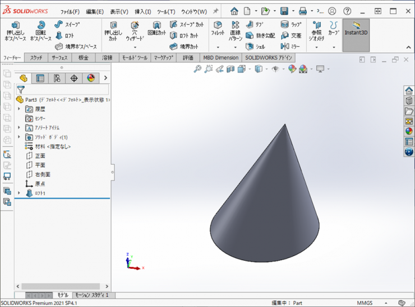Open the 挿入(I) menu
Image resolution: width=415 pixels, height=307 pixels.
pos(142,11)
